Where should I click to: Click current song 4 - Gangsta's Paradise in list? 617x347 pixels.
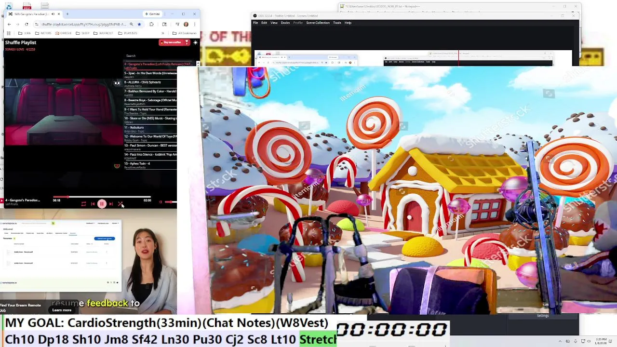[159, 65]
